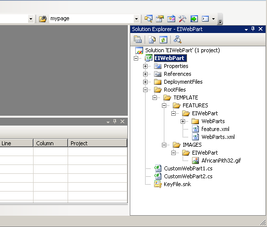Click Show All Files in Solution Explorer

pos(152,39)
